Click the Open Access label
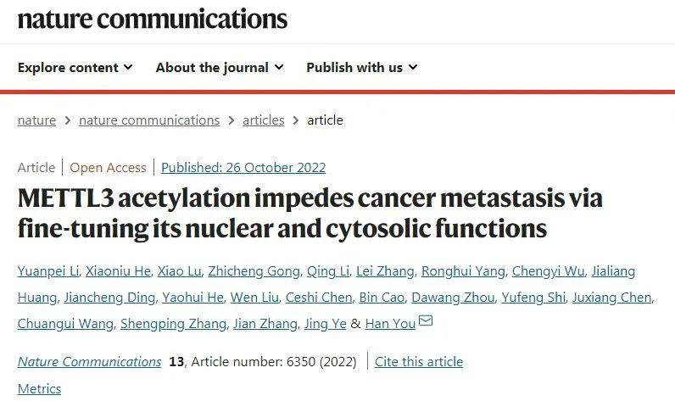 click(x=108, y=167)
